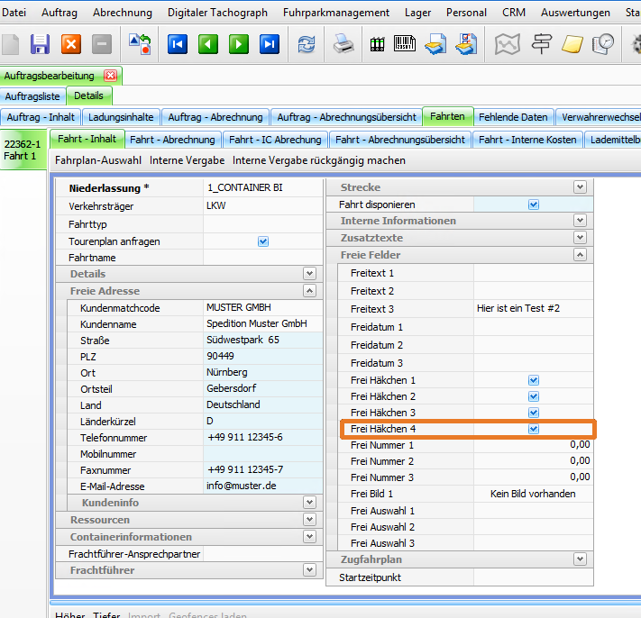Expand the Zugfahrplan section

(581, 559)
